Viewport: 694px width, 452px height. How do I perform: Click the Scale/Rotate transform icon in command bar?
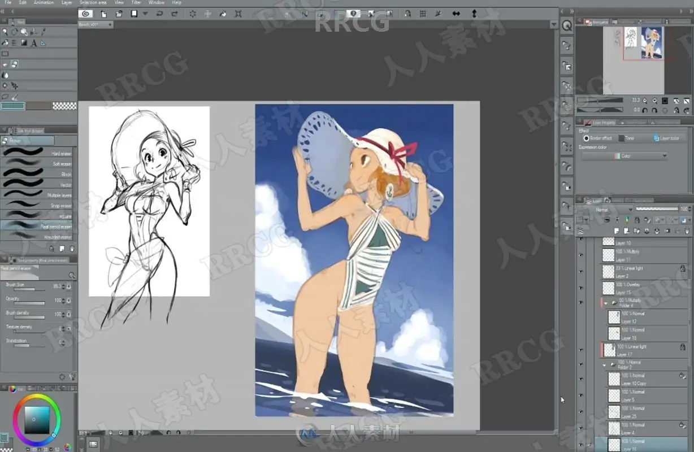pos(238,14)
